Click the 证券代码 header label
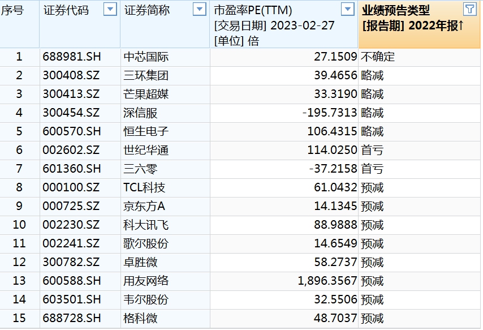Screen dimensions: 483x330 [x=66, y=10]
